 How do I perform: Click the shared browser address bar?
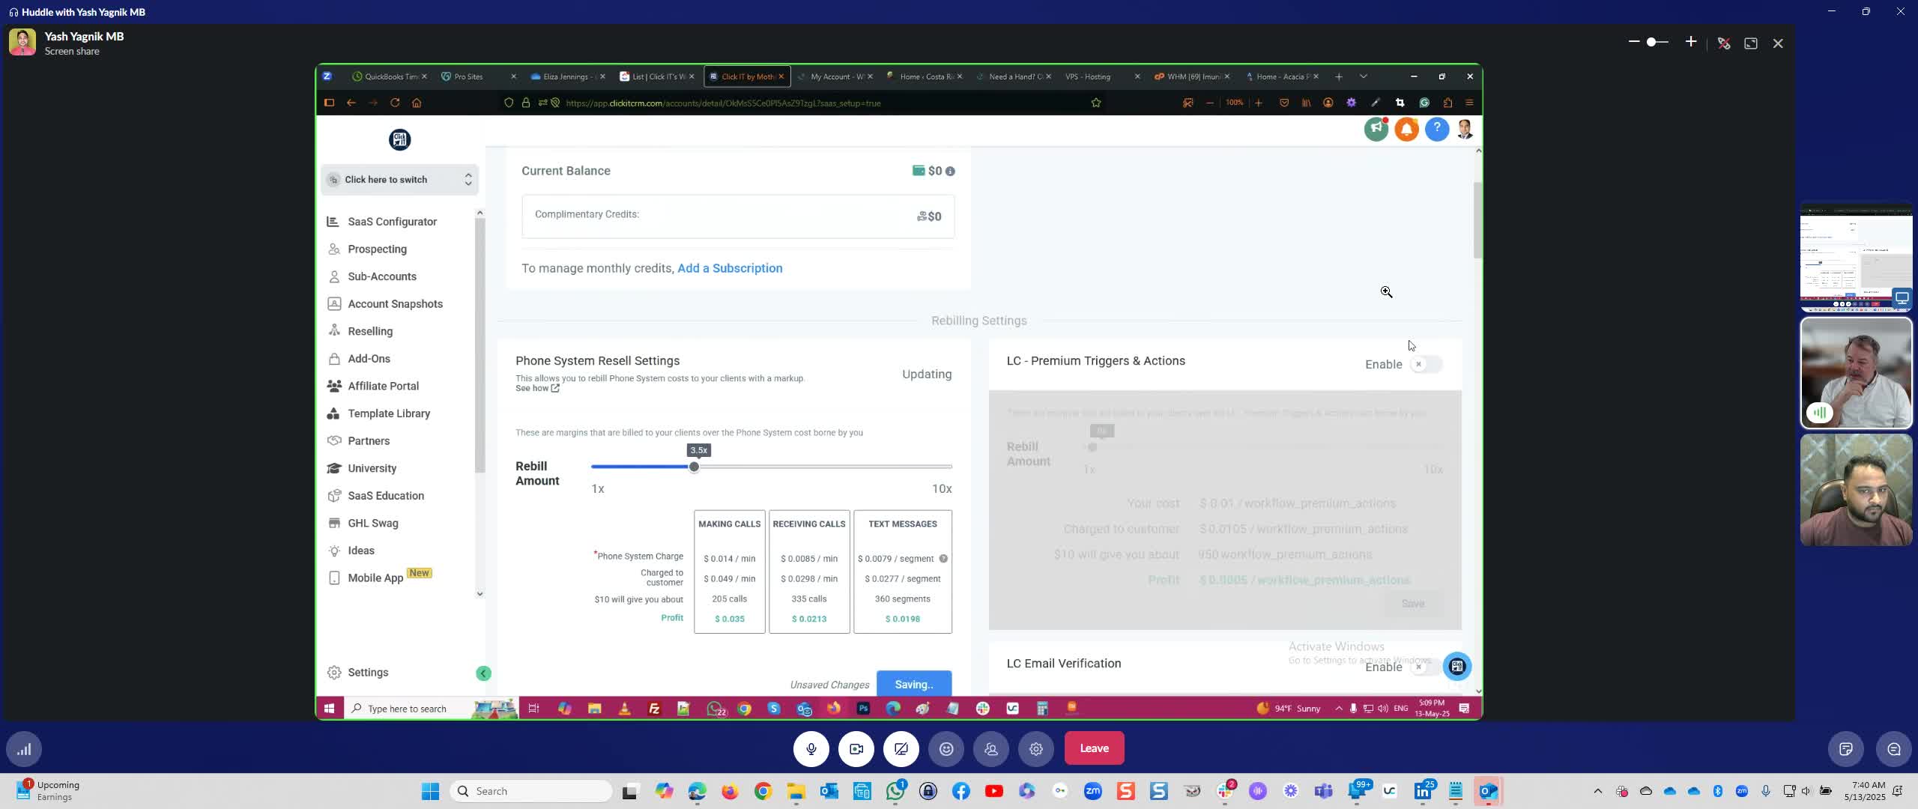point(802,103)
